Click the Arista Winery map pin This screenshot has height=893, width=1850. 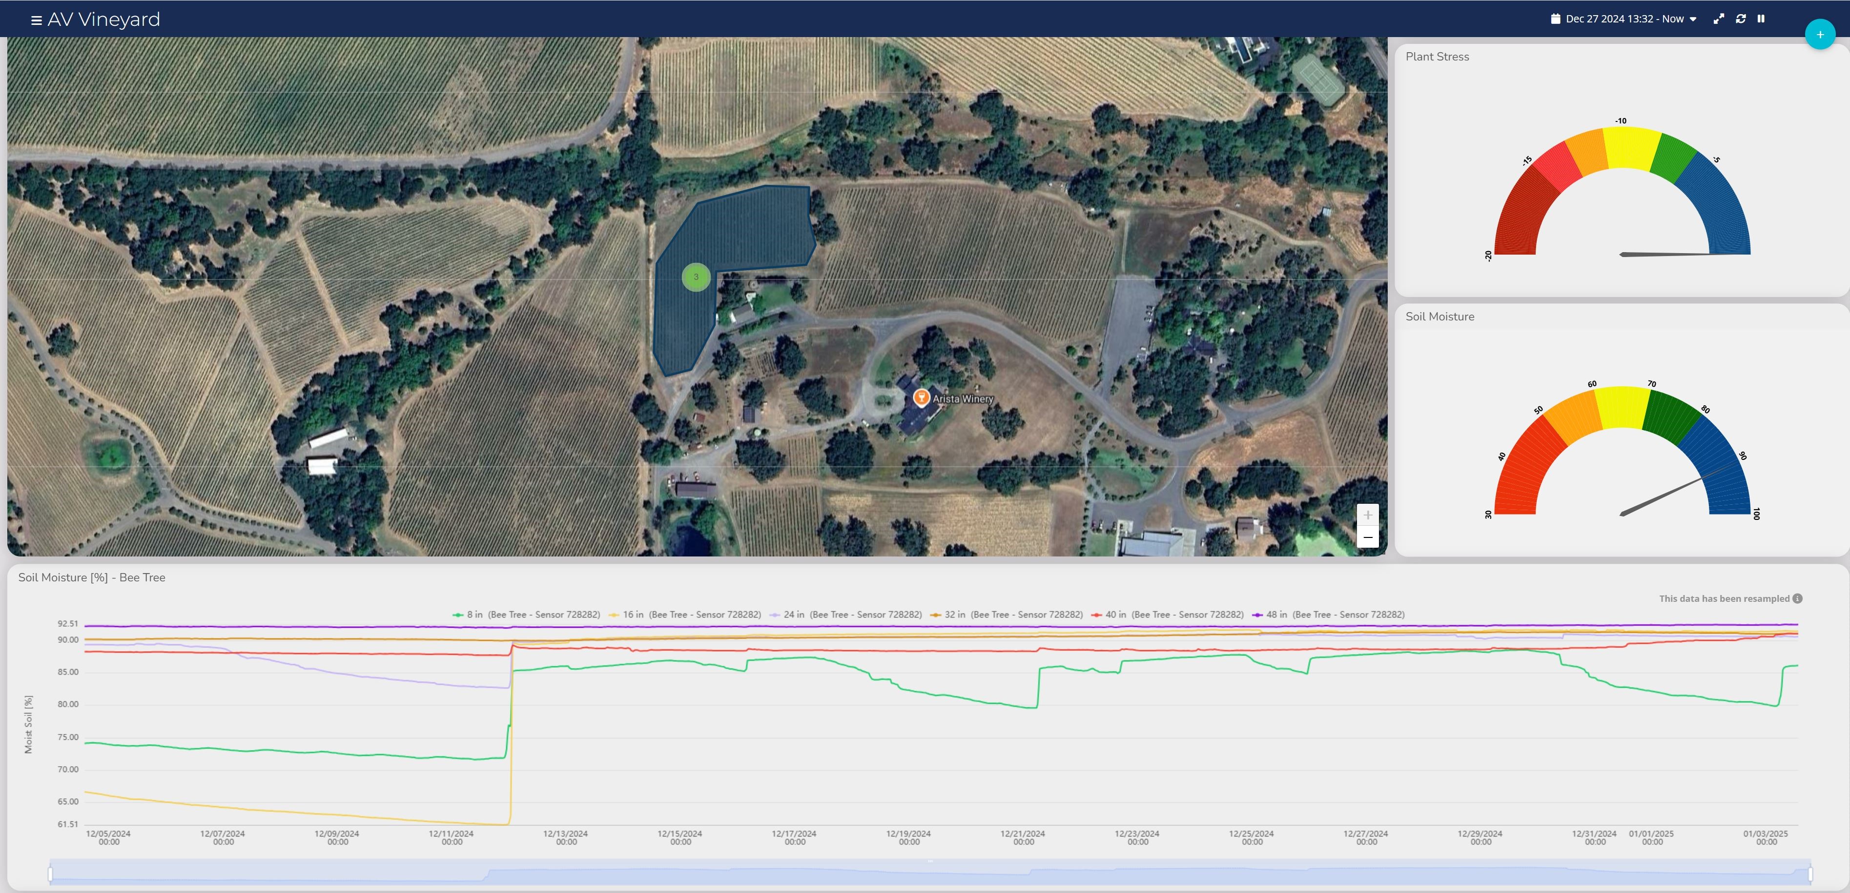(921, 397)
